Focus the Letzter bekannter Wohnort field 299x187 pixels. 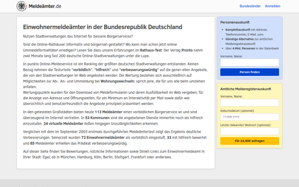(x=250, y=131)
